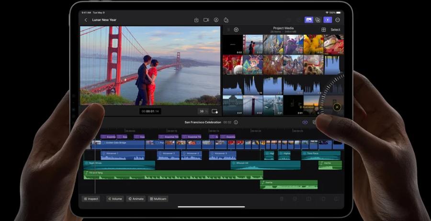This screenshot has height=221, width=431.
Task: Tap the info icon beside San Francisco Celebration
Action: pos(236,122)
